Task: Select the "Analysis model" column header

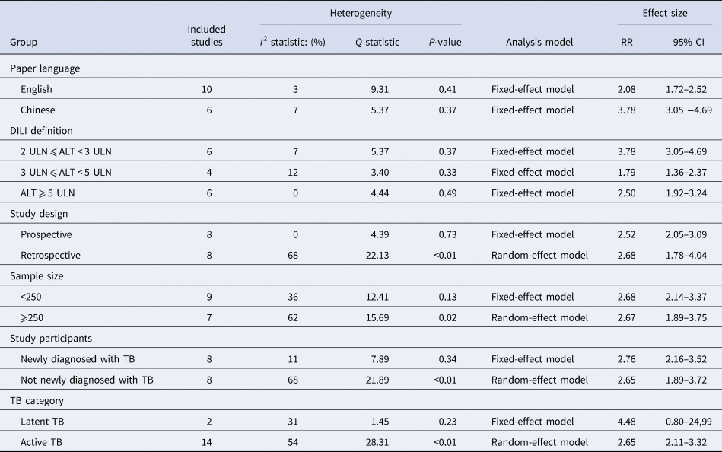Action: (x=539, y=43)
